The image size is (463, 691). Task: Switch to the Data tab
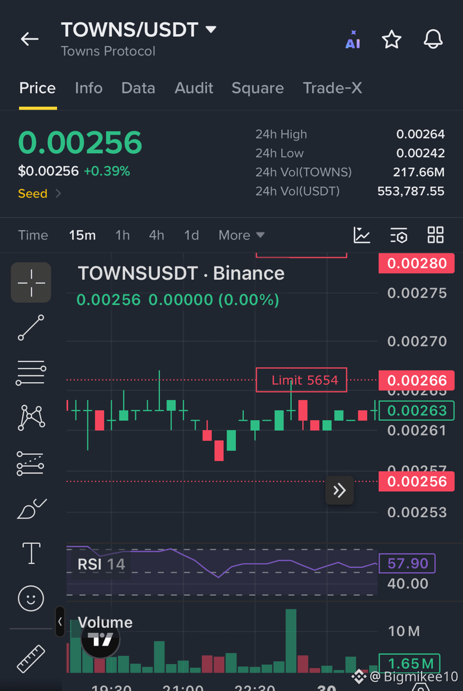coord(138,88)
